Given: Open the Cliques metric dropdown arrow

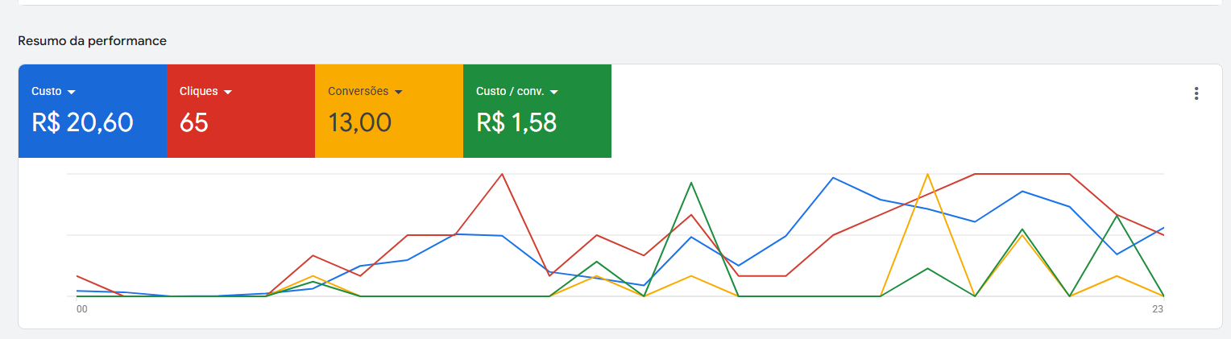Looking at the screenshot, I should 228,92.
